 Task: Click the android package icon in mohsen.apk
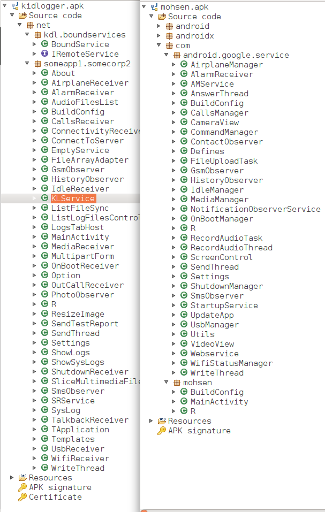[x=169, y=26]
